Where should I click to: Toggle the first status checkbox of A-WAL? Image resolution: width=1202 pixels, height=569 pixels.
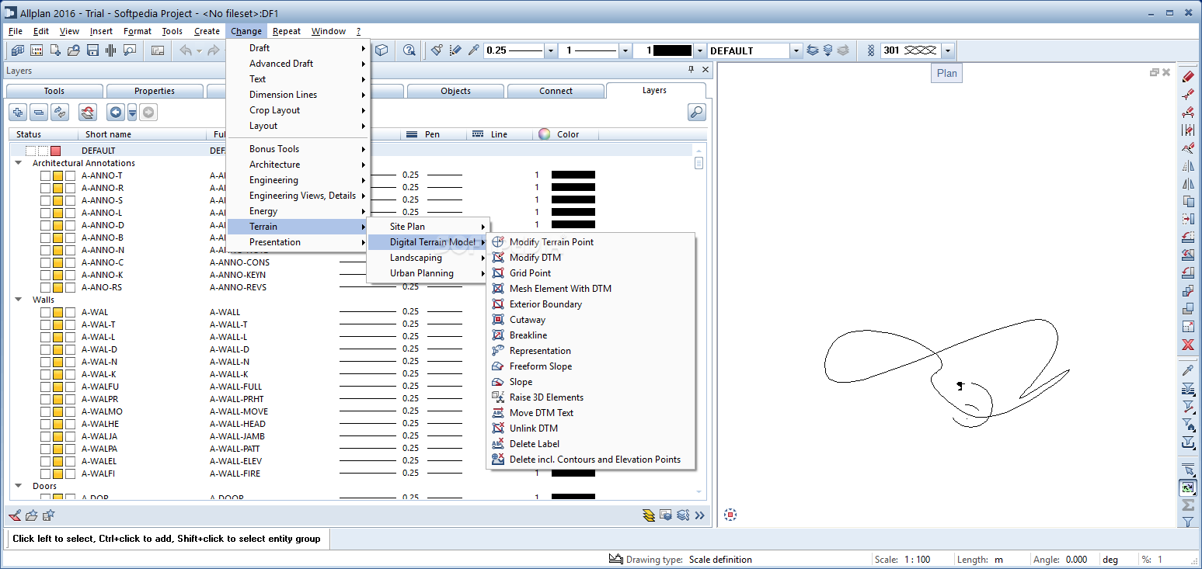click(x=45, y=312)
